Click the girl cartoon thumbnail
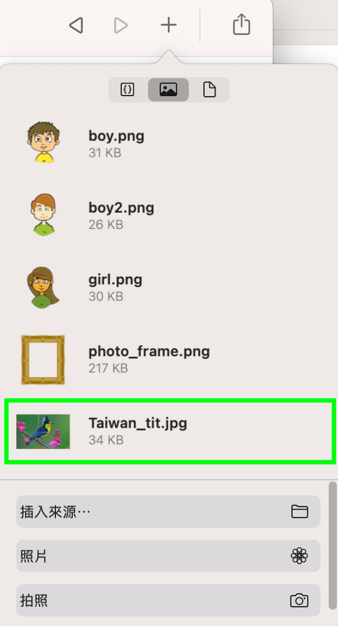 tap(43, 287)
